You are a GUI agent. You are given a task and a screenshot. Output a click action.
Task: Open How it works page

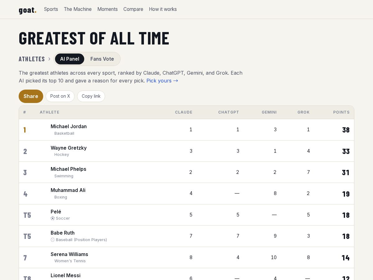pyautogui.click(x=163, y=9)
